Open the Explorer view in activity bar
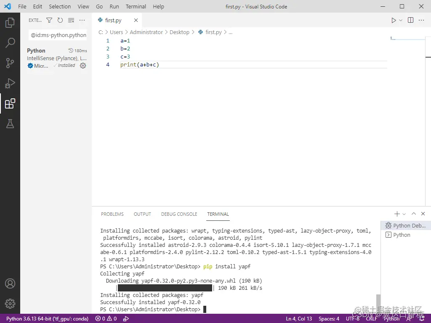 [x=10, y=23]
